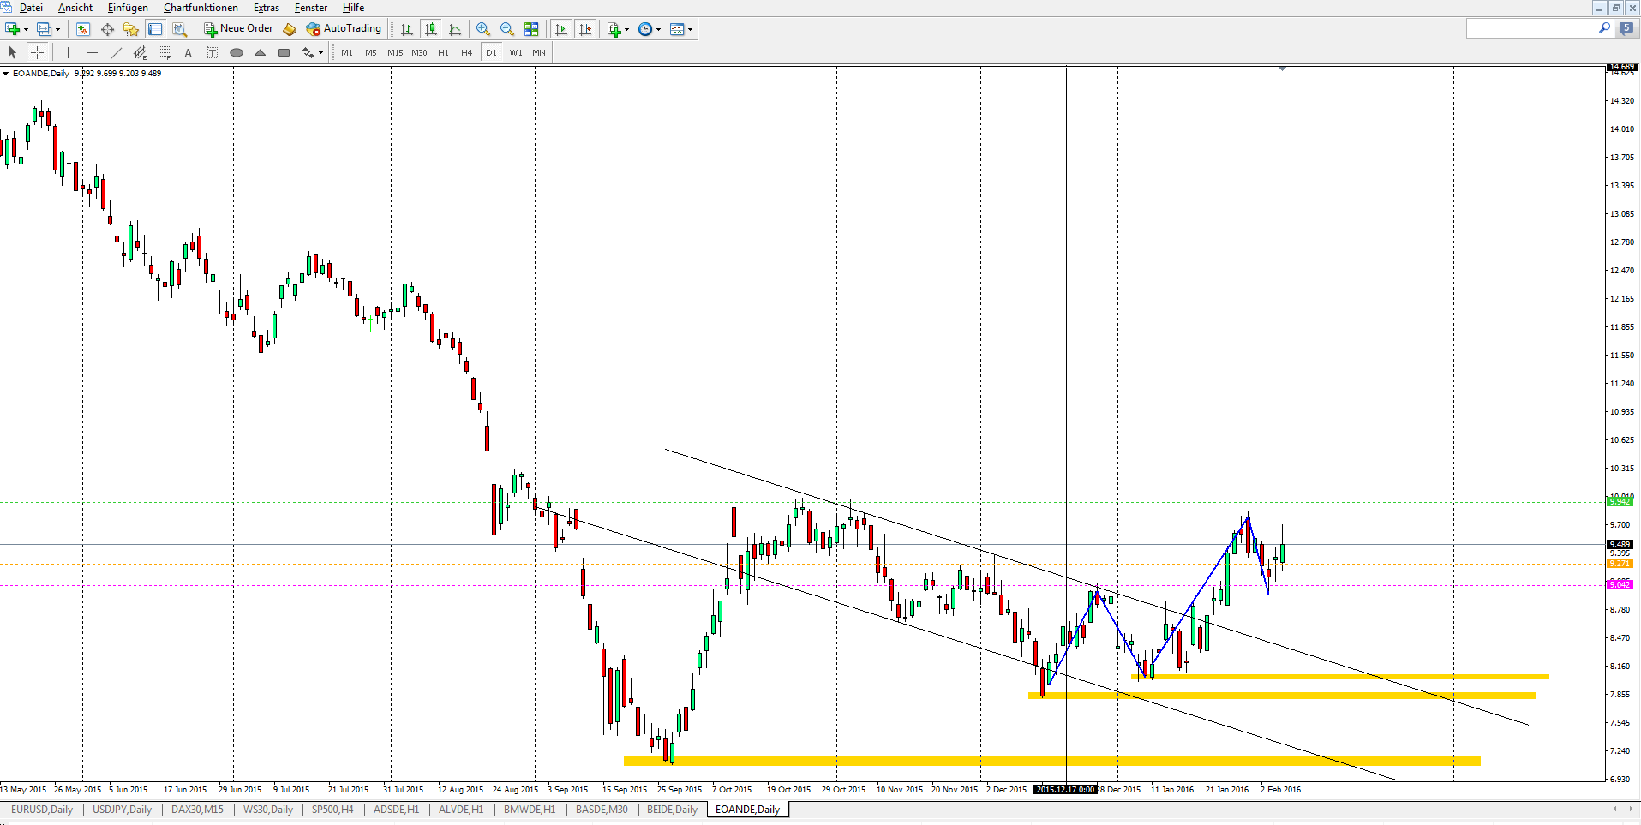Expand the chart templates dropdown

pyautogui.click(x=689, y=29)
